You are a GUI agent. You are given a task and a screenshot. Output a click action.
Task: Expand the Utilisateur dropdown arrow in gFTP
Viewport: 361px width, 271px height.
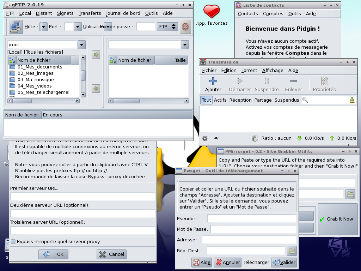click(x=108, y=27)
